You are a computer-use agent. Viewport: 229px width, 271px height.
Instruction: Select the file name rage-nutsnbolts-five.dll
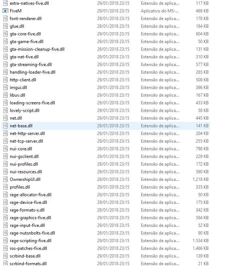click(32, 233)
